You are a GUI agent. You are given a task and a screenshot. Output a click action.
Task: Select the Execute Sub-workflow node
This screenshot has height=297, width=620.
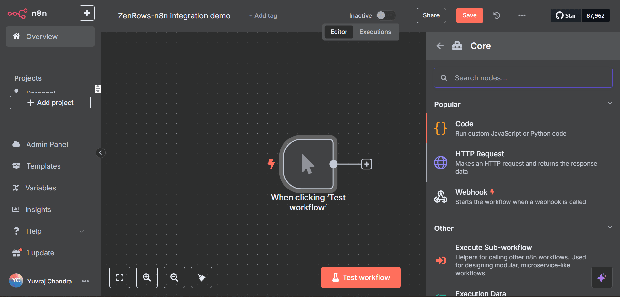(523, 260)
